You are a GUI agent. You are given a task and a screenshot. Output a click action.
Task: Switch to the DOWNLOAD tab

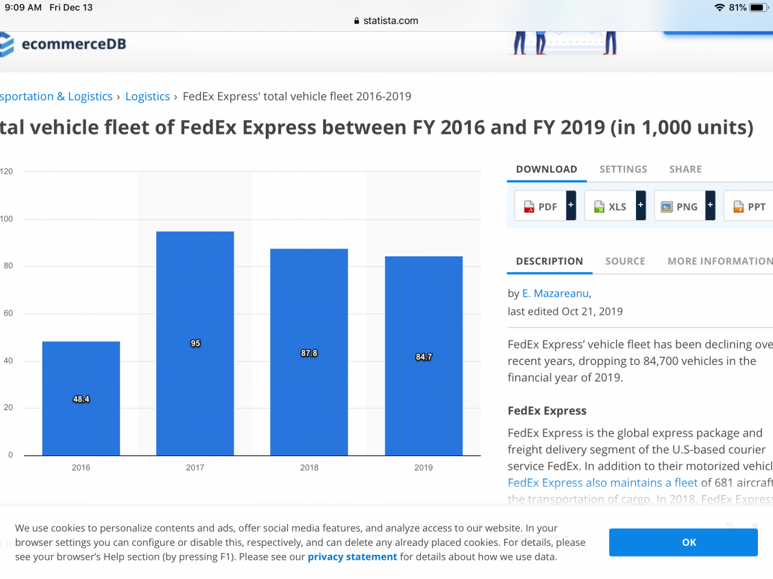coord(547,169)
